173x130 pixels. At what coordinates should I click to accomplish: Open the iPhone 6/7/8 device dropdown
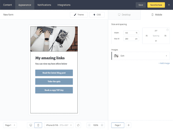59,125
